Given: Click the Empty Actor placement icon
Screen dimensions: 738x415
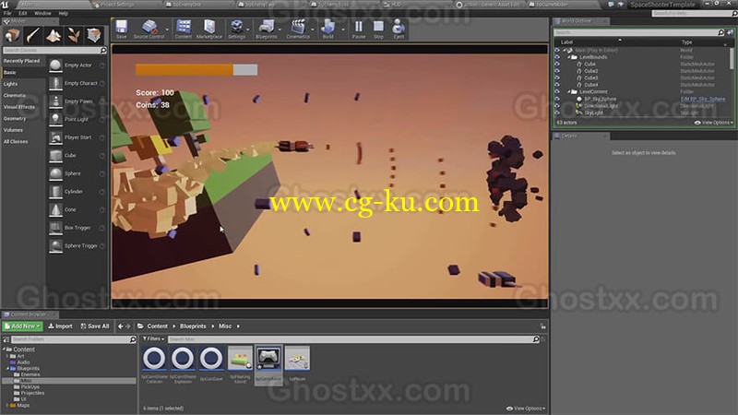Looking at the screenshot, I should tap(55, 65).
